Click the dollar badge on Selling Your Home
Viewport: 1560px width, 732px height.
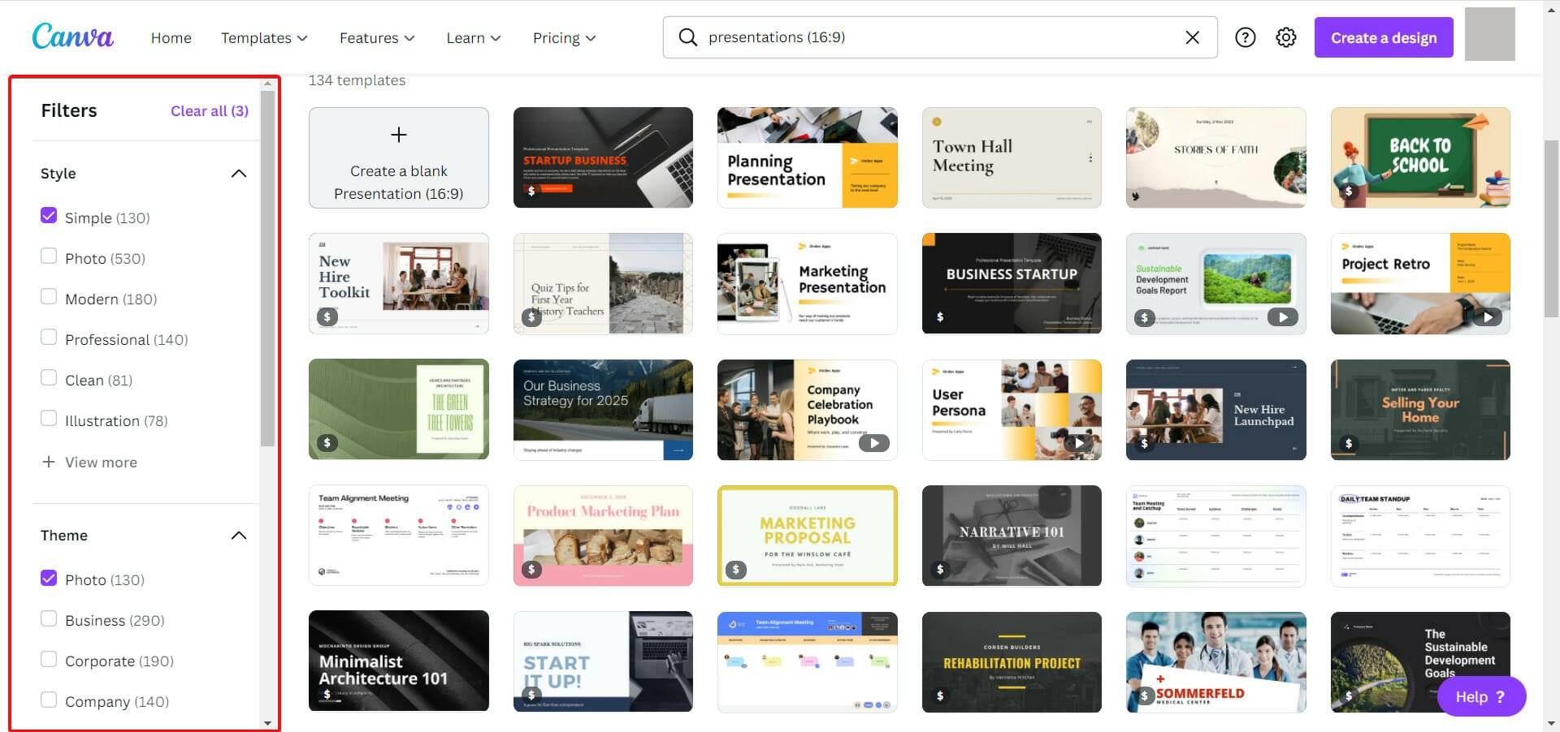pyautogui.click(x=1349, y=443)
